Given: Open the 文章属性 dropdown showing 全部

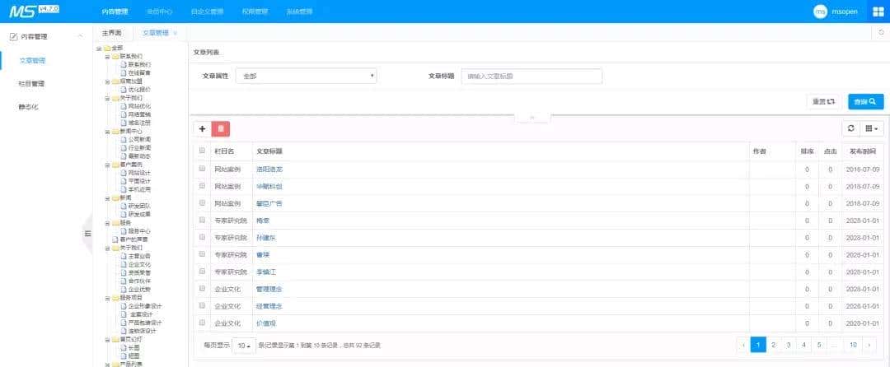Looking at the screenshot, I should pyautogui.click(x=306, y=76).
